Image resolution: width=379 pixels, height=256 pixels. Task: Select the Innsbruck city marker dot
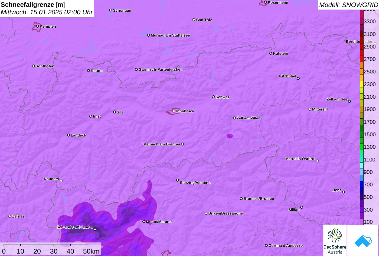[174, 111]
